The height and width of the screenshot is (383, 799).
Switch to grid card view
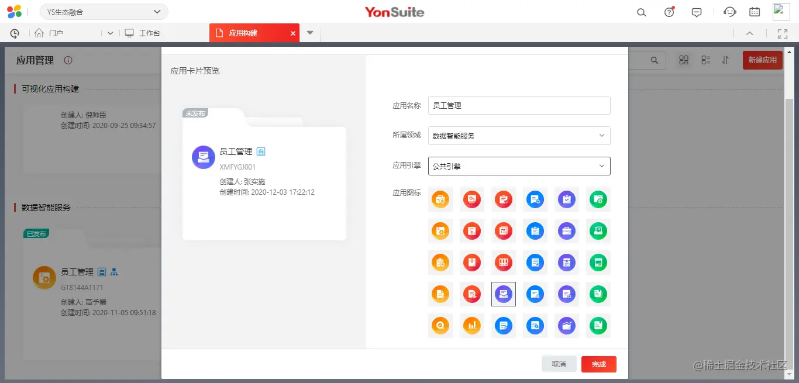(x=684, y=60)
